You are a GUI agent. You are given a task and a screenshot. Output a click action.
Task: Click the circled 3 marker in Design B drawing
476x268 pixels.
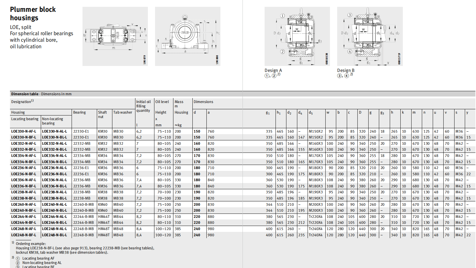click(x=350, y=15)
